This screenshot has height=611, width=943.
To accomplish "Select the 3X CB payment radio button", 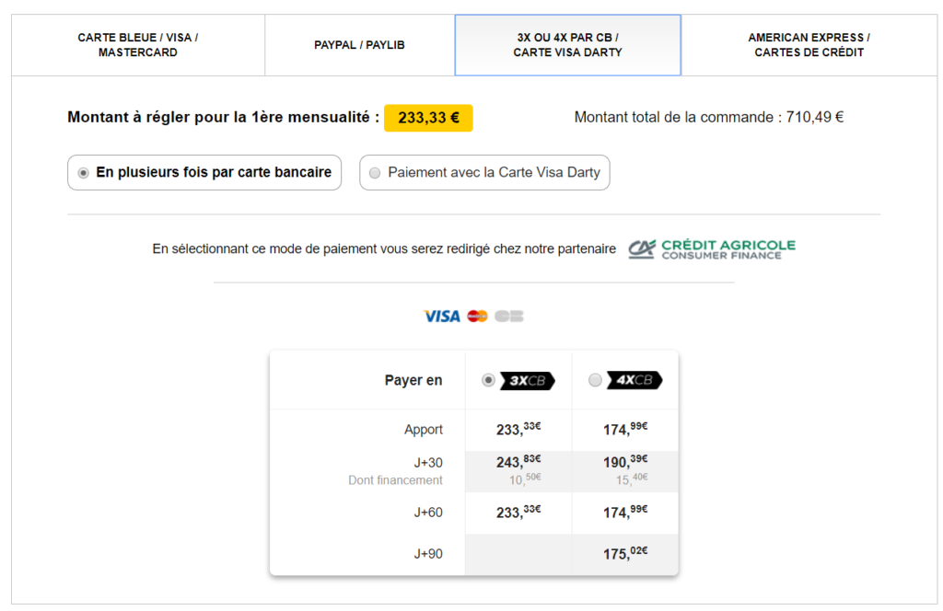I will point(488,380).
